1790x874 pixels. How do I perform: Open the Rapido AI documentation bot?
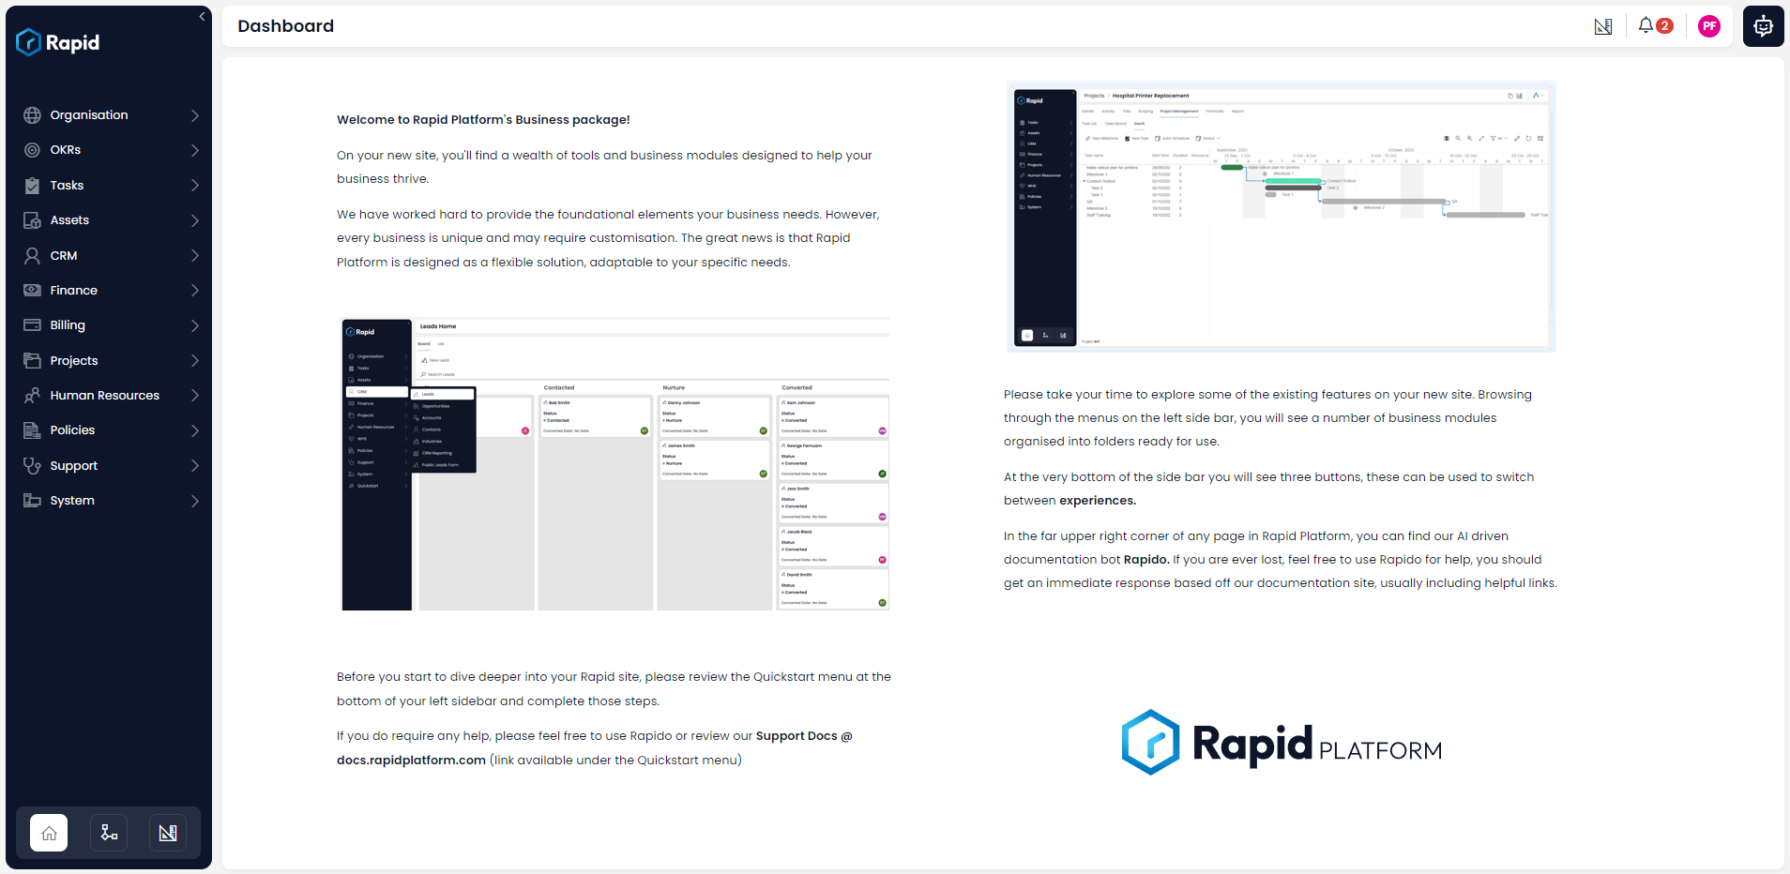[x=1763, y=25]
